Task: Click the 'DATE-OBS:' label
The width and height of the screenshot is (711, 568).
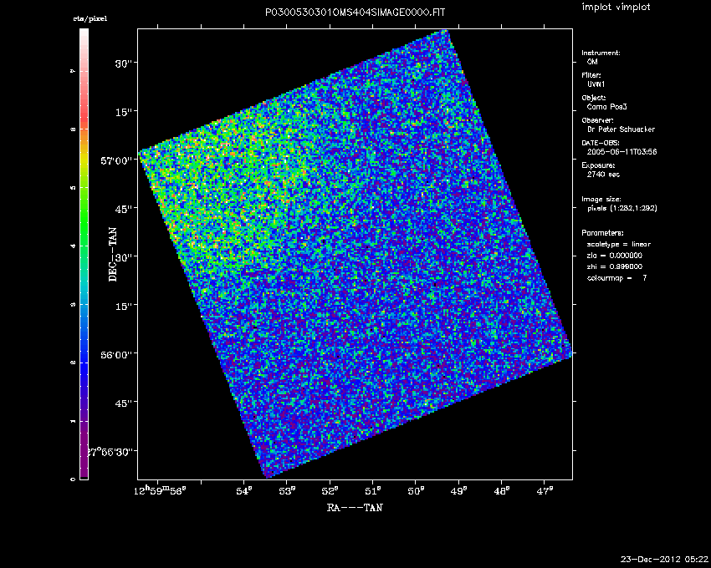Action: pos(601,143)
